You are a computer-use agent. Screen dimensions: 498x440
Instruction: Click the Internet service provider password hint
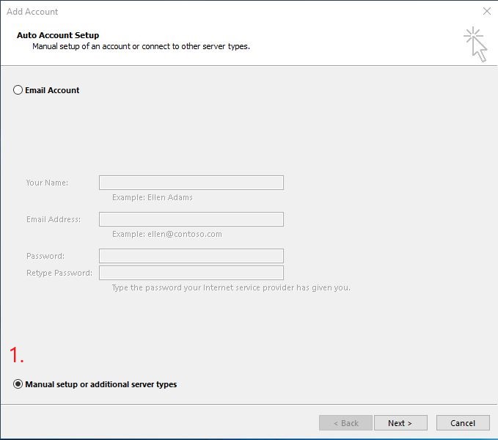coord(231,287)
